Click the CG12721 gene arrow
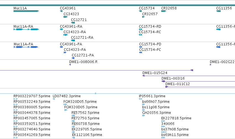 pyautogui.click(x=73, y=23)
